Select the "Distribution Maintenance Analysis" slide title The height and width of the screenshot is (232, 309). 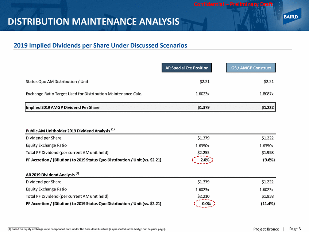click(94, 22)
